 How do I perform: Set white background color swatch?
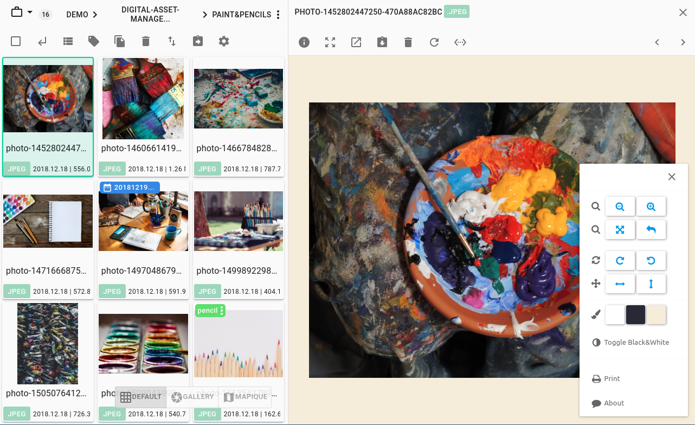click(x=615, y=315)
